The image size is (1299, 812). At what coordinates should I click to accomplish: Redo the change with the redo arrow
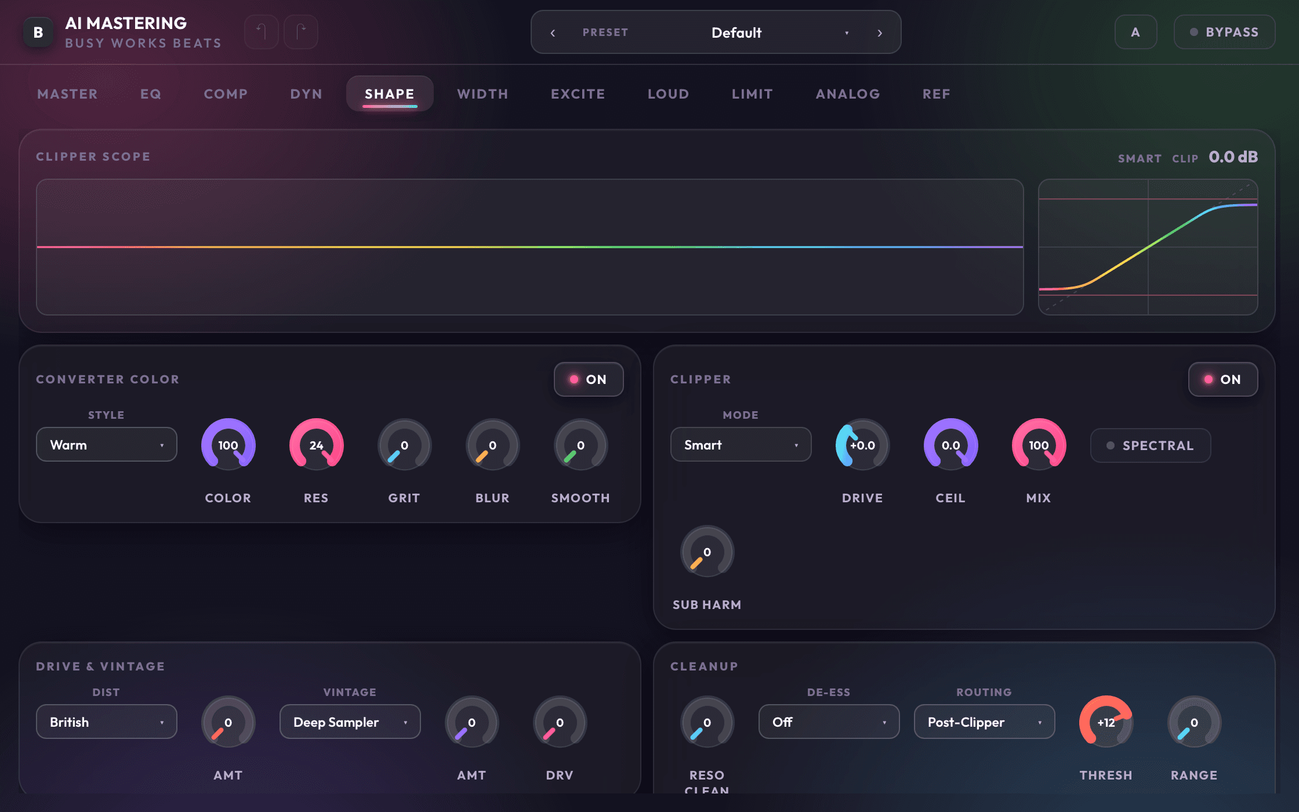[x=301, y=32]
